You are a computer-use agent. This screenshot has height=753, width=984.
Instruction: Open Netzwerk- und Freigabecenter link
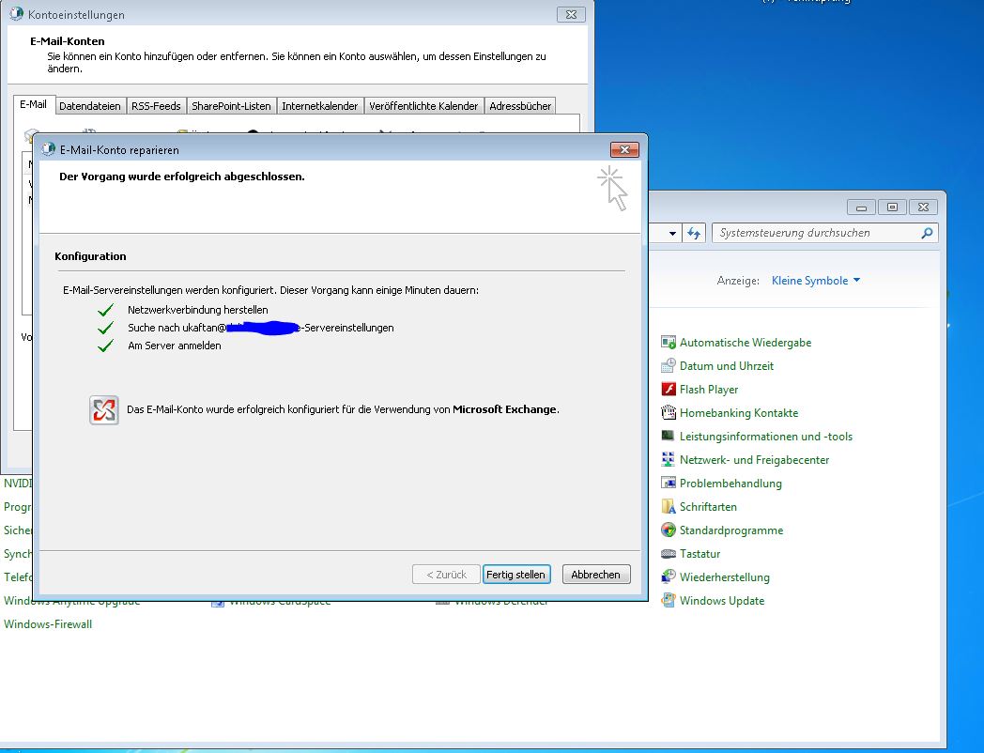tap(754, 460)
